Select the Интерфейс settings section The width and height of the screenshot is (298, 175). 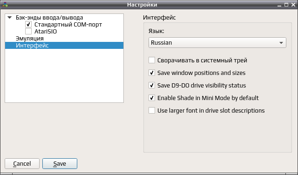(x=64, y=46)
